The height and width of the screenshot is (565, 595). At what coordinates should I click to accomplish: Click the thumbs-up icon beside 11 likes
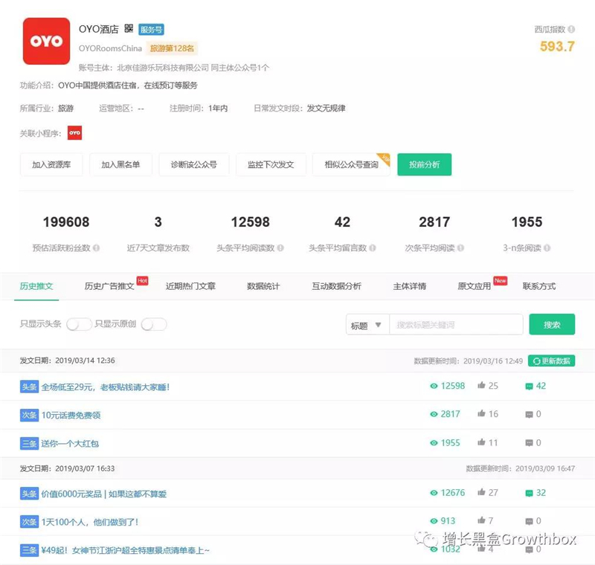481,442
